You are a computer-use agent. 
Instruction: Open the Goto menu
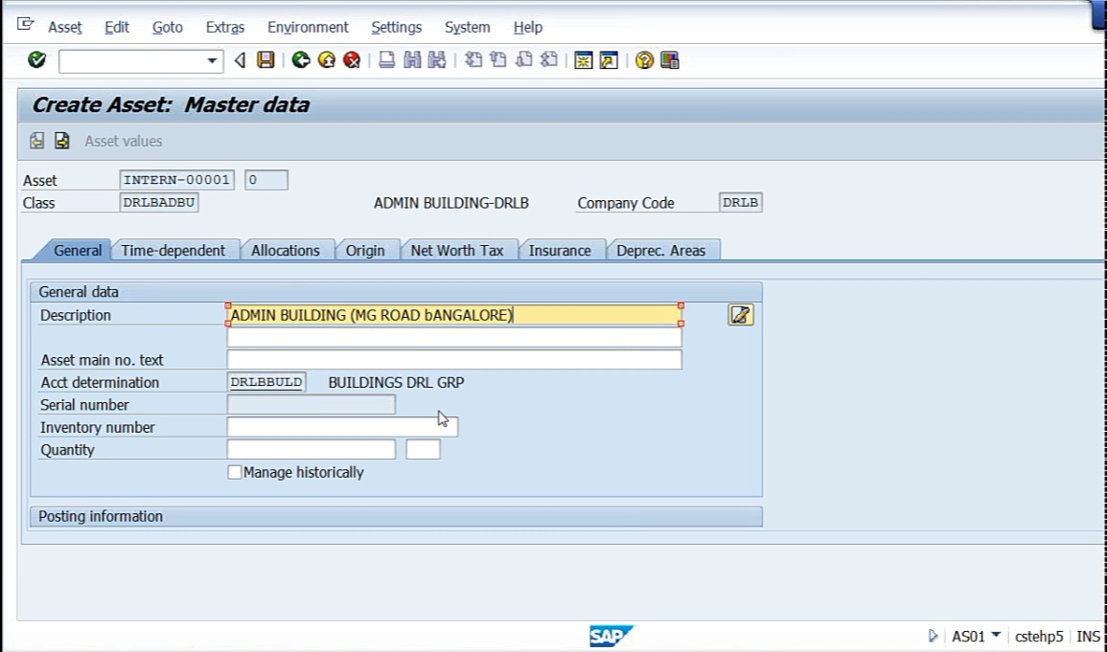point(168,28)
